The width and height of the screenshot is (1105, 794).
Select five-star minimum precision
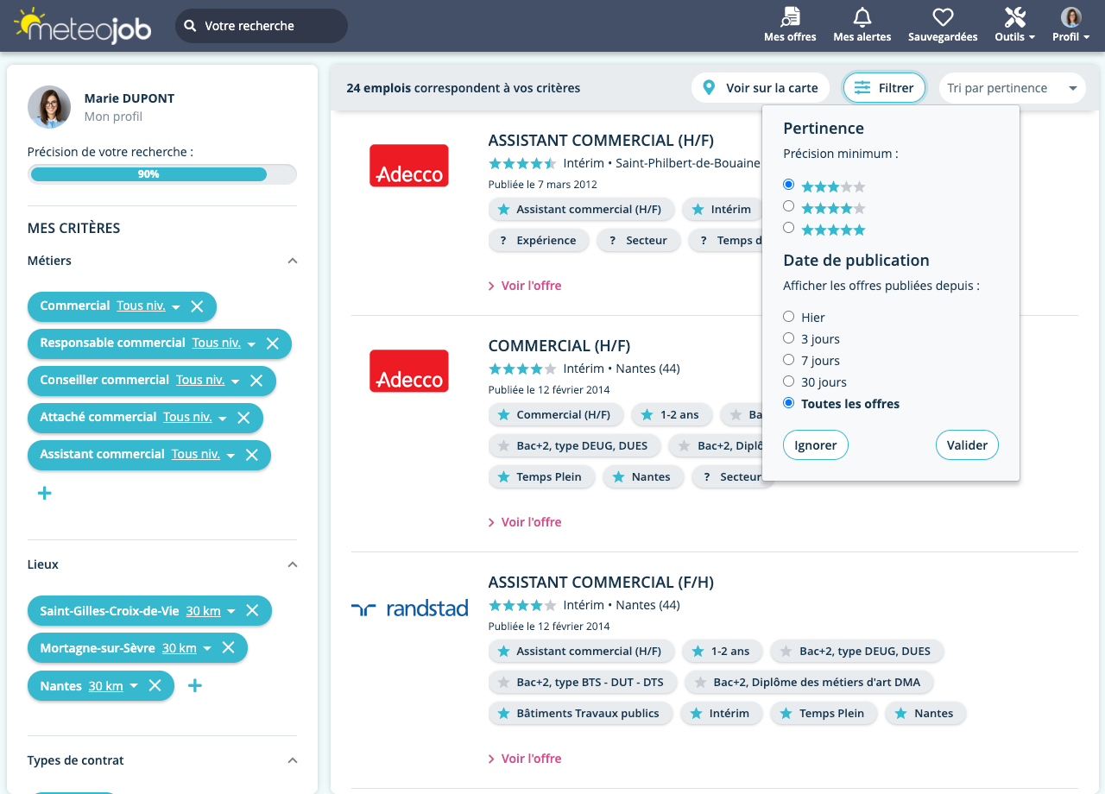788,228
